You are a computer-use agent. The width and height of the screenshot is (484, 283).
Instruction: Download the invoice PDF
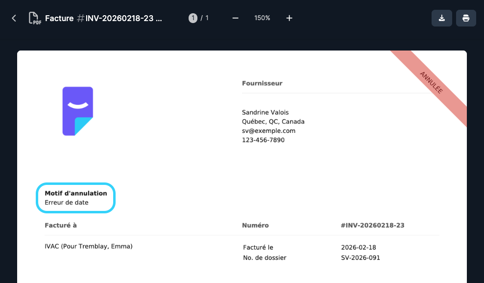point(441,18)
